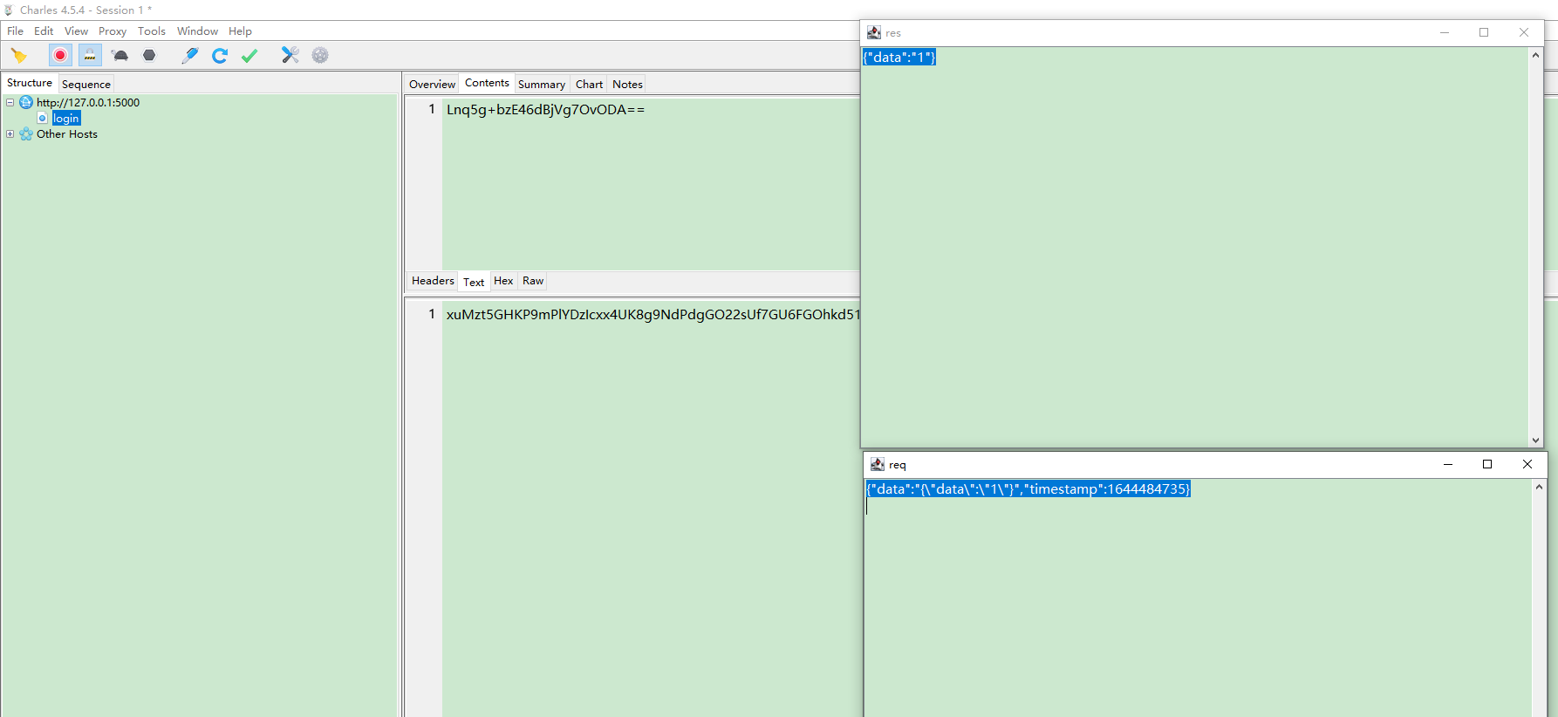Image resolution: width=1558 pixels, height=717 pixels.
Task: Validate the request with the green checkmark
Action: point(249,56)
